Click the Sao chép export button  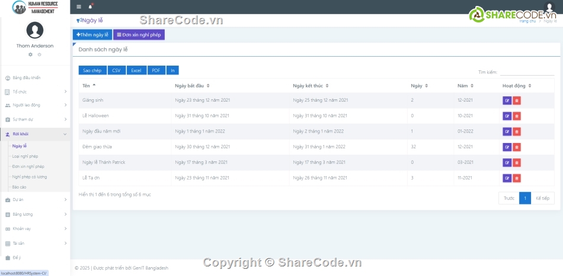click(92, 70)
